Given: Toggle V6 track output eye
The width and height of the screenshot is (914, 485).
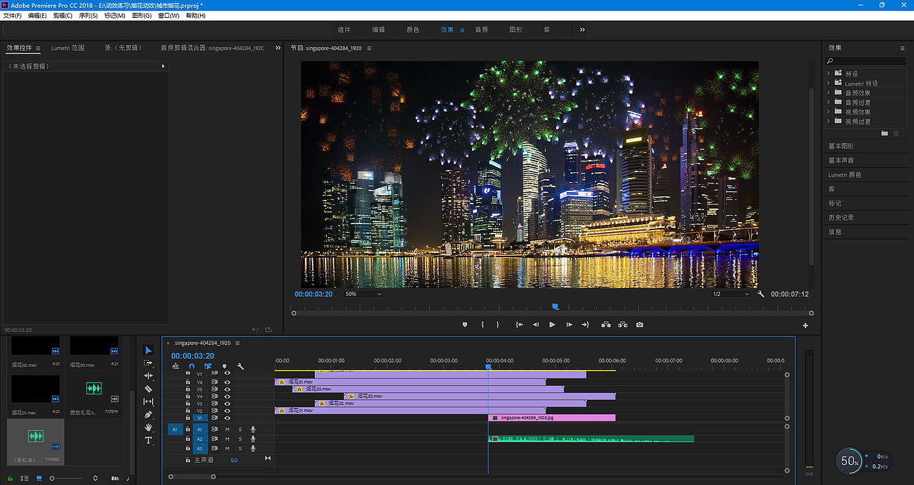Looking at the screenshot, I should pyautogui.click(x=227, y=382).
